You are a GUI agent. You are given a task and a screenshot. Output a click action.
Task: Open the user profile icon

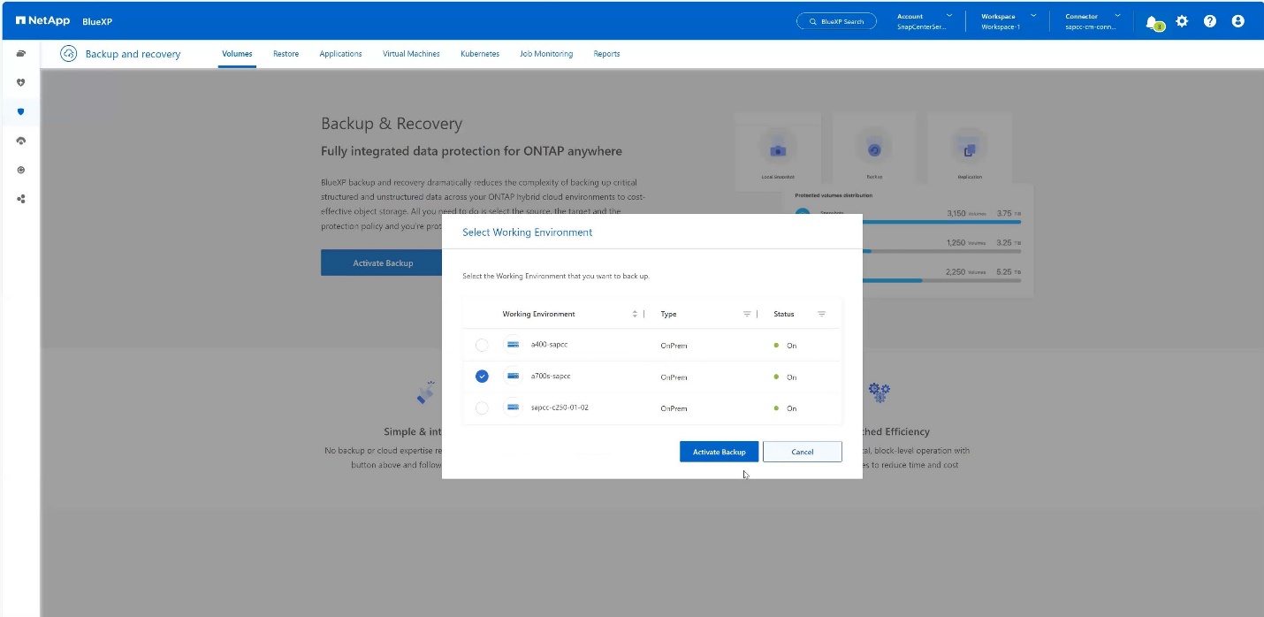click(1237, 21)
